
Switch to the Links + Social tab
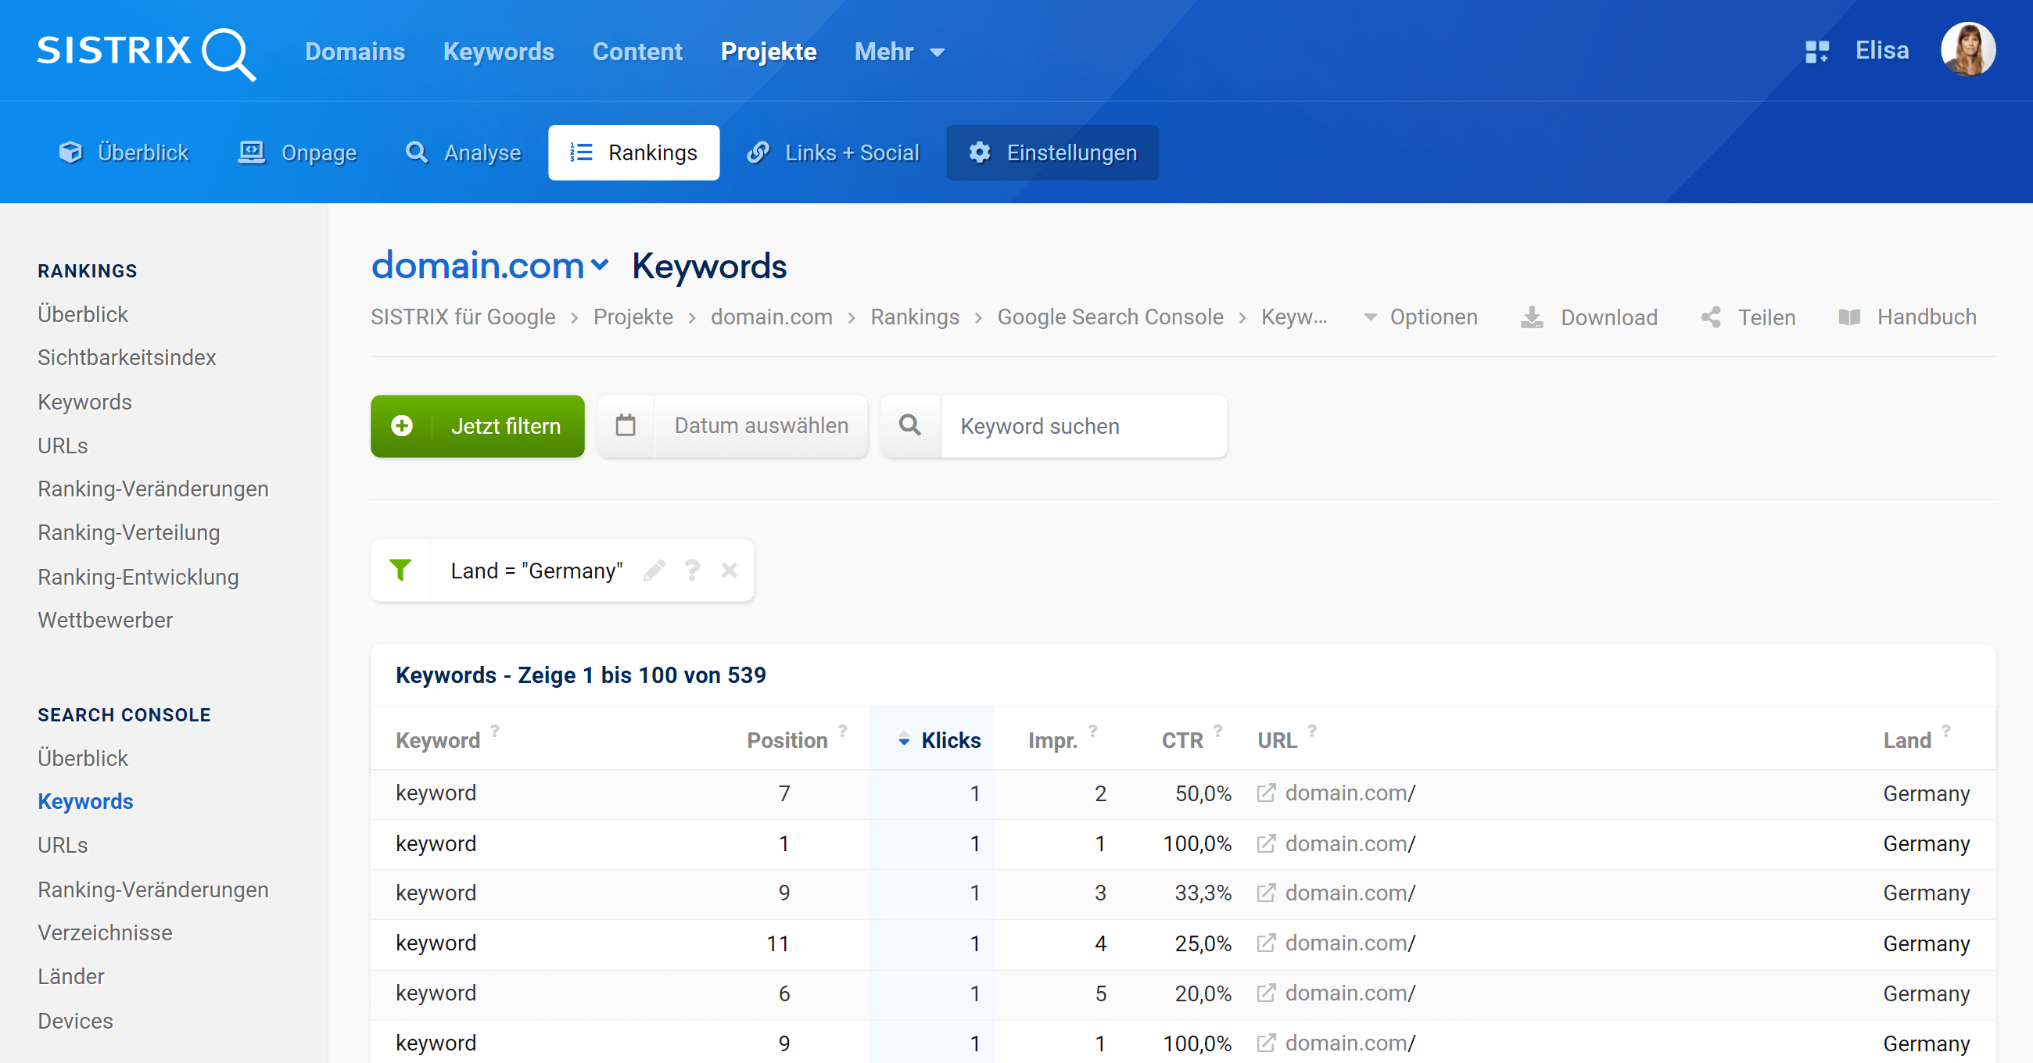(x=833, y=152)
